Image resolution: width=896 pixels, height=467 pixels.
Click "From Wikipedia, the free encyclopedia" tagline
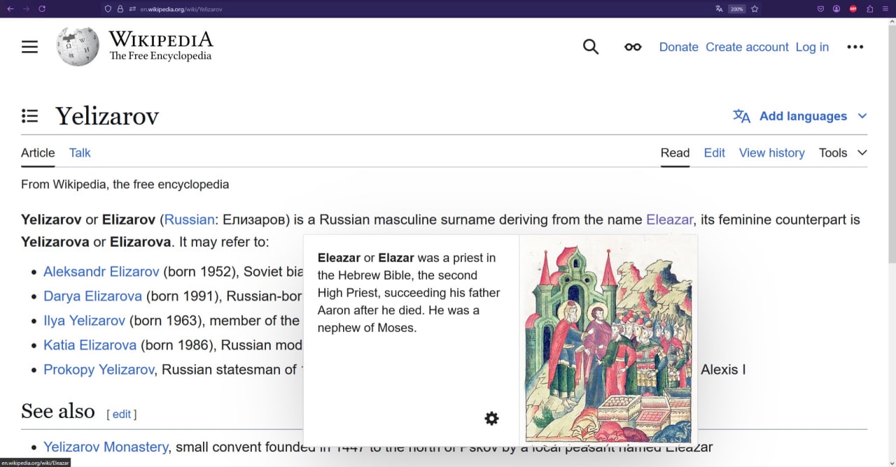click(x=125, y=185)
